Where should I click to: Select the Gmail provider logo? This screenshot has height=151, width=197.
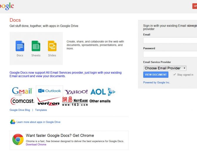coord(22,91)
